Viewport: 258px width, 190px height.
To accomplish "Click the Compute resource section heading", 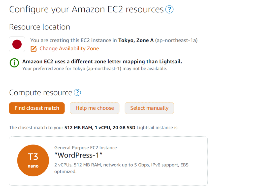I will [40, 92].
